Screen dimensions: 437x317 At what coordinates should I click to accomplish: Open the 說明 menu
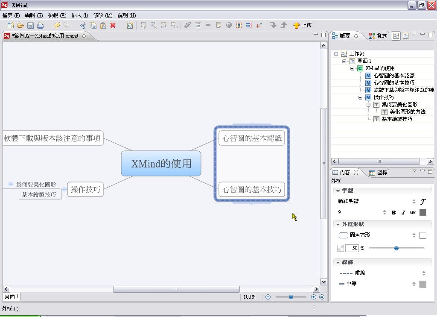(x=126, y=15)
